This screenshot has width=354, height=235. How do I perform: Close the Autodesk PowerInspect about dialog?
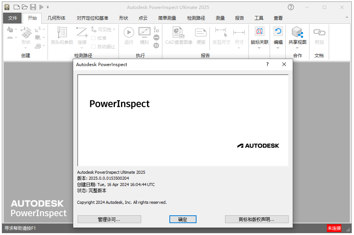[284, 64]
